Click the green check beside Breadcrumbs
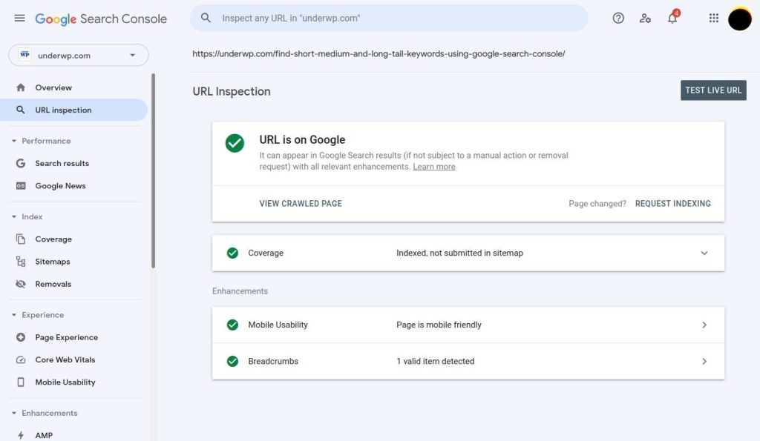The width and height of the screenshot is (760, 441). [232, 362]
